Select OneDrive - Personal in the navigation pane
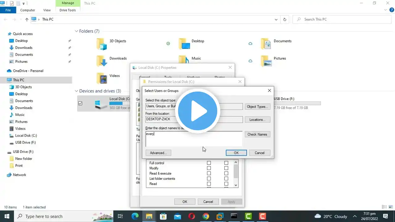Viewport: 395px width, 222px height. [28, 71]
